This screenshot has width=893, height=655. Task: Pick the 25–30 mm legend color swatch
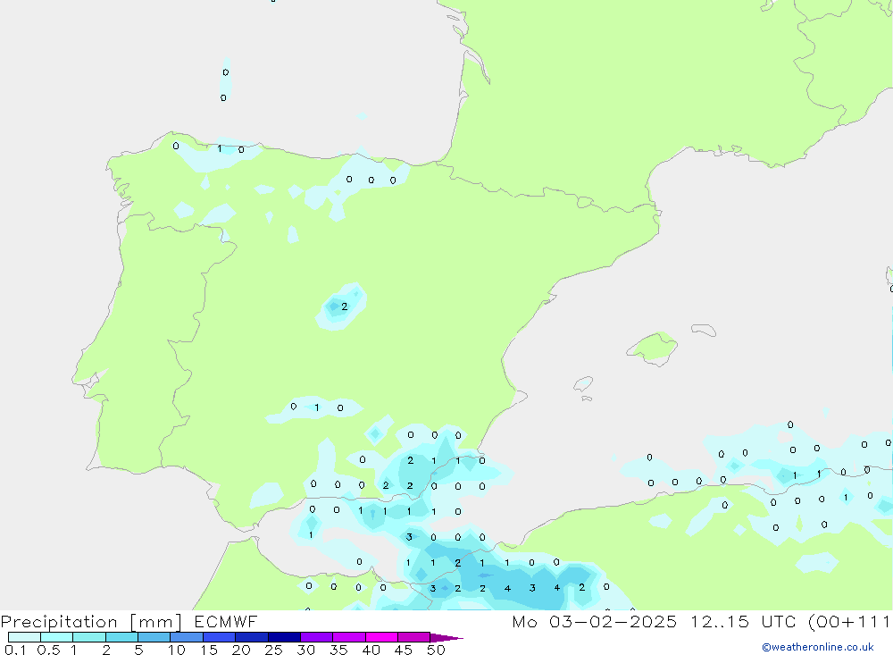tap(284, 637)
